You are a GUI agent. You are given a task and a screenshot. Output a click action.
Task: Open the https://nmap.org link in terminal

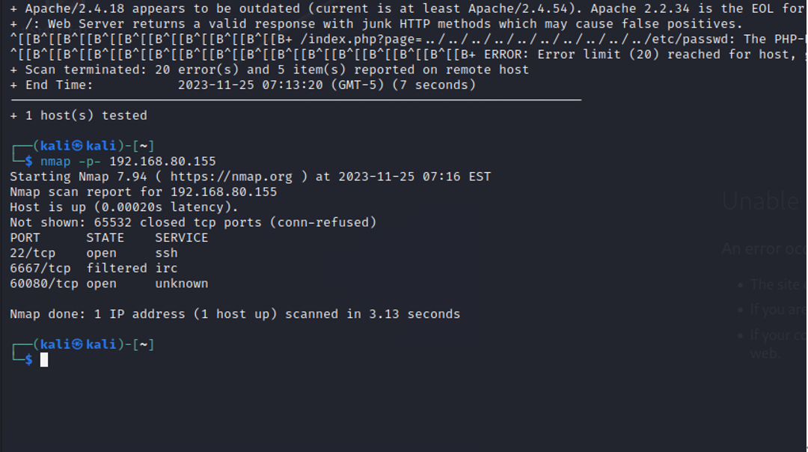click(x=231, y=177)
